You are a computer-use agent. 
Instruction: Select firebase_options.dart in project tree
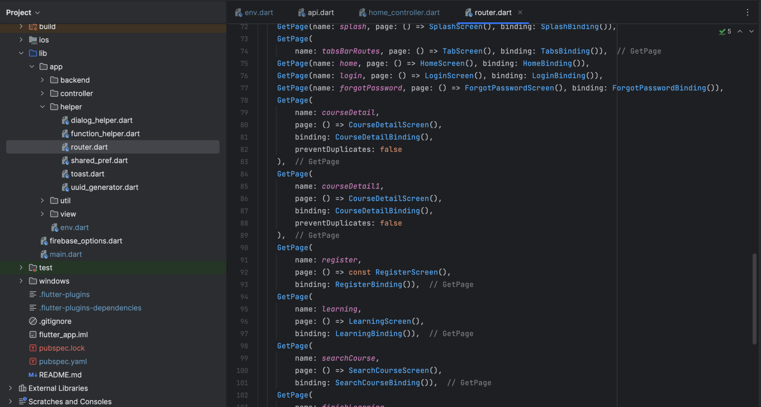pos(86,241)
